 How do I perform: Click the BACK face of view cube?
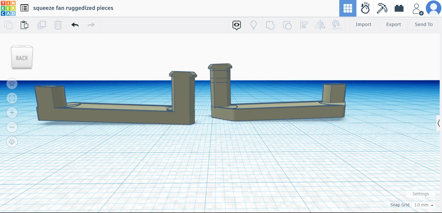(x=22, y=58)
